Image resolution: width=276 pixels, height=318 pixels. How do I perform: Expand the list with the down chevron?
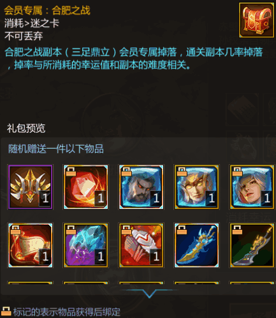(149, 293)
